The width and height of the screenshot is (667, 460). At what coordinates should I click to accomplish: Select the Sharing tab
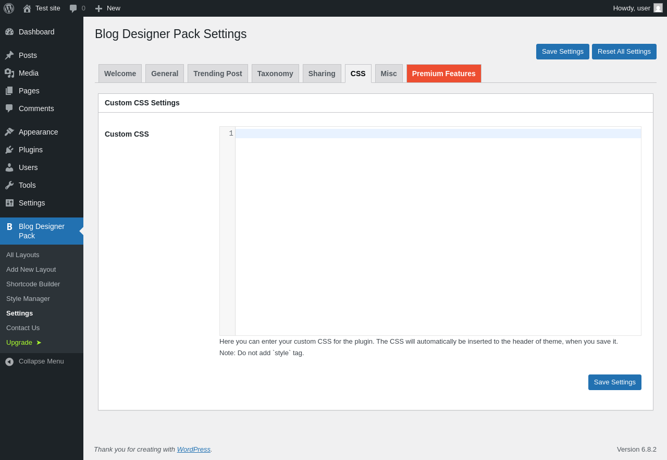tap(322, 74)
